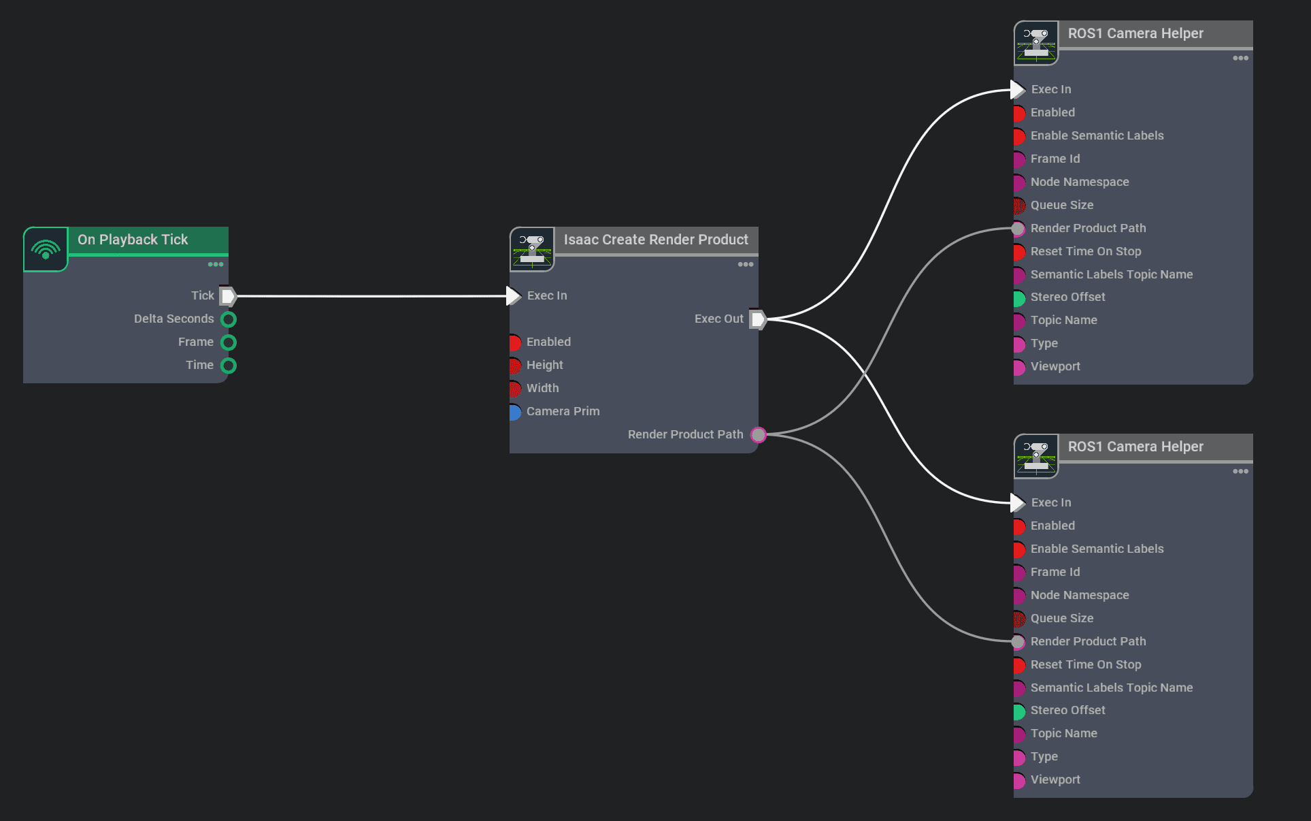
Task: Click the blue Camera Prim input port
Action: 515,412
